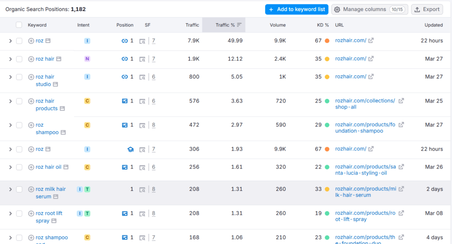Click purple N intent badge for 'roz hair'
This screenshot has height=244, width=452.
click(x=87, y=59)
